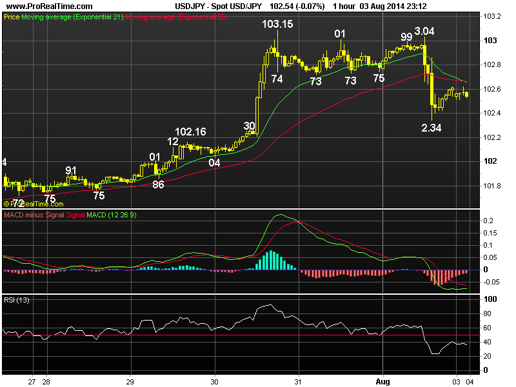This screenshot has height=387, width=516.
Task: Click the 100 RSI axis value
Action: [490, 299]
